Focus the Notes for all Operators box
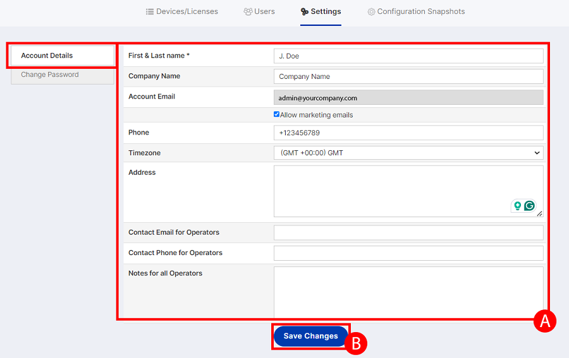The image size is (569, 358). (x=408, y=292)
